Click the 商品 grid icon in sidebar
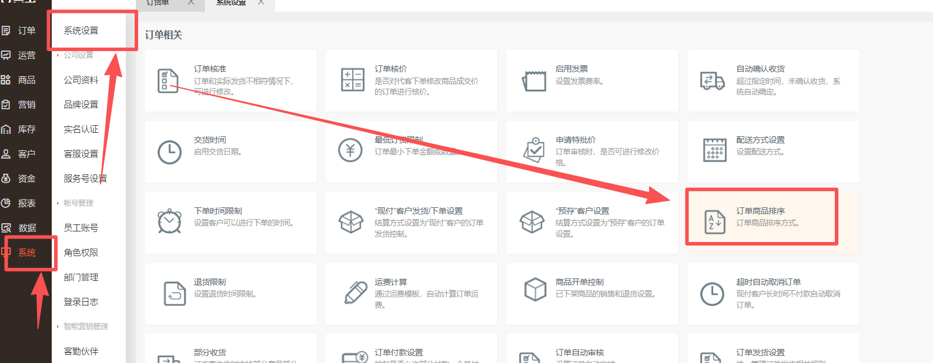Viewport: 933px width, 363px height. pos(6,80)
